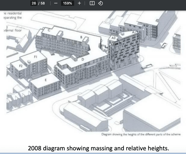
Task: Click the 'e residential' text at top left
Action: tap(13, 13)
